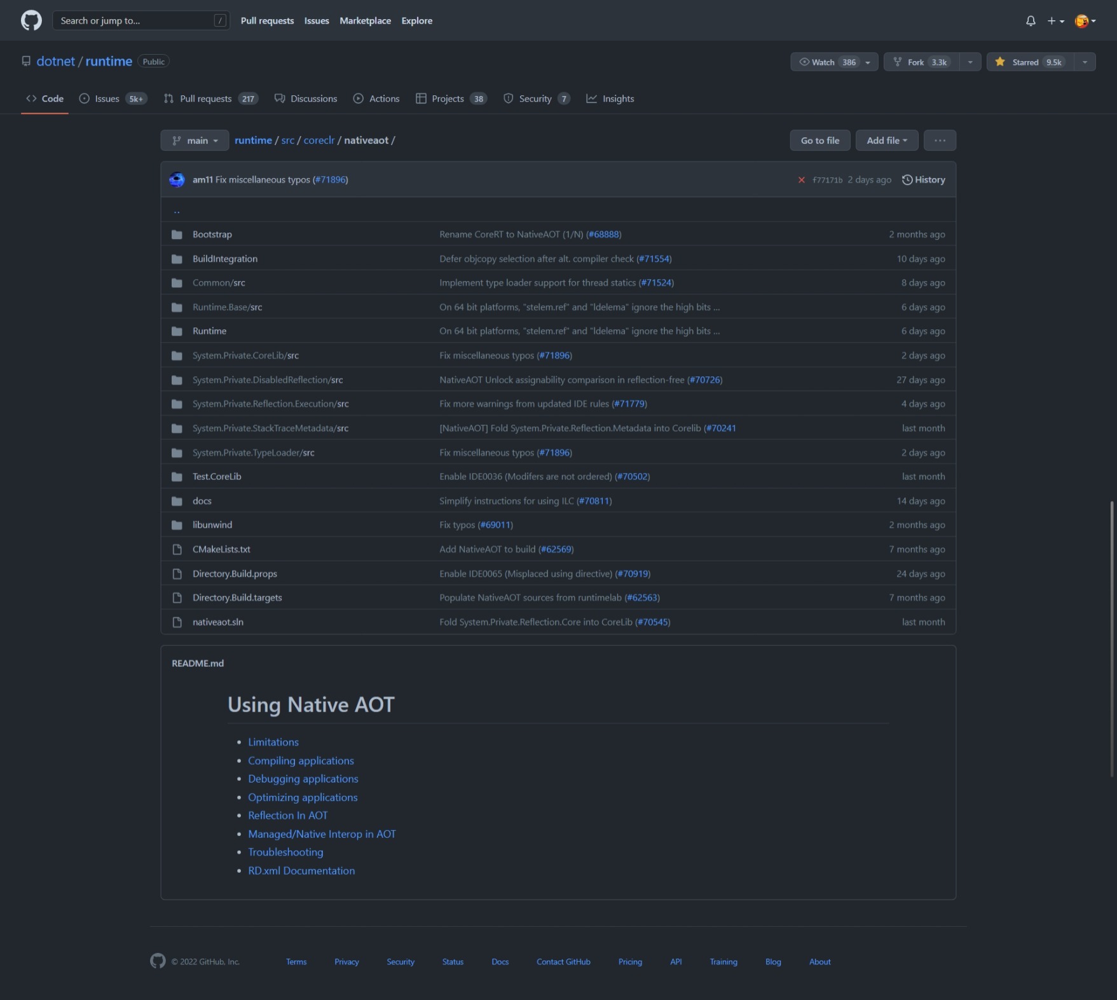Click the Common/src folder icon

[177, 283]
